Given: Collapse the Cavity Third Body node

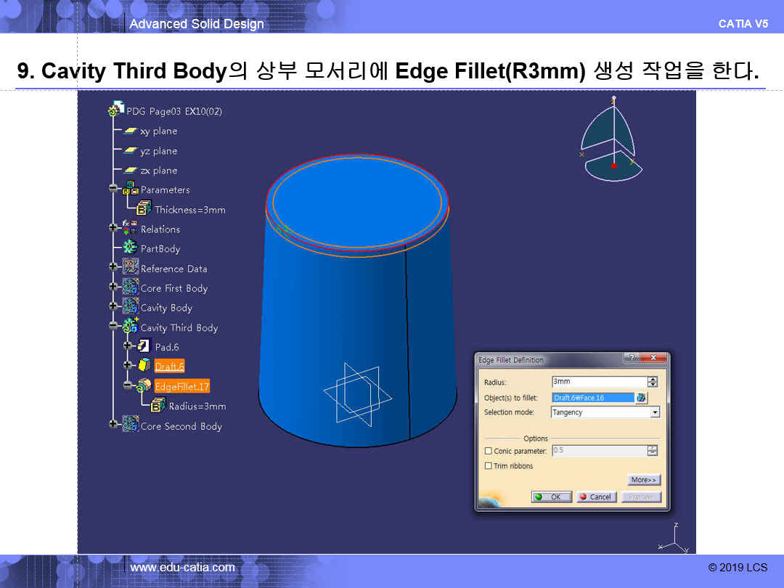Looking at the screenshot, I should [113, 327].
